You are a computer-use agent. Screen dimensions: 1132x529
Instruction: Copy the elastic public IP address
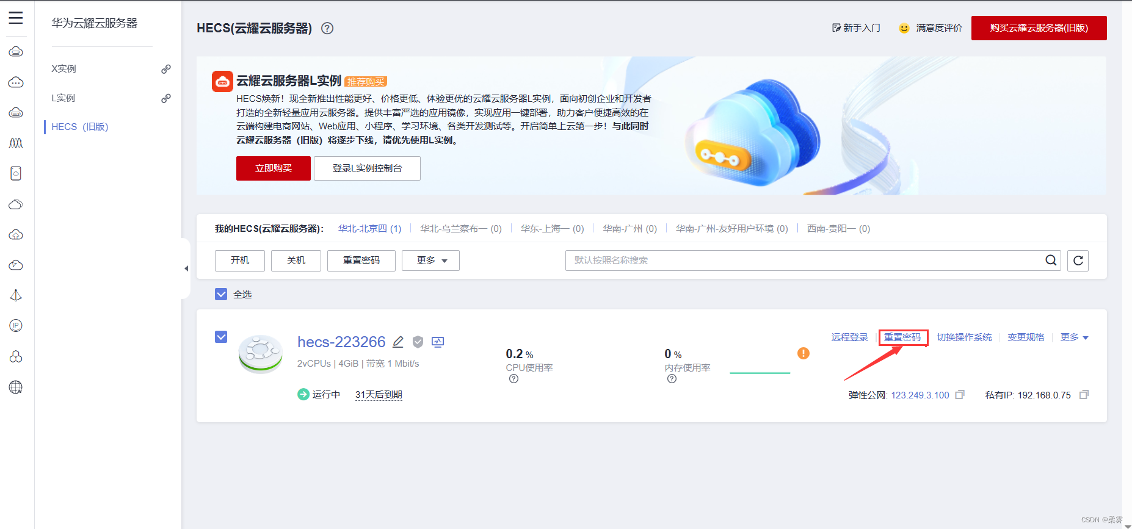click(x=960, y=395)
